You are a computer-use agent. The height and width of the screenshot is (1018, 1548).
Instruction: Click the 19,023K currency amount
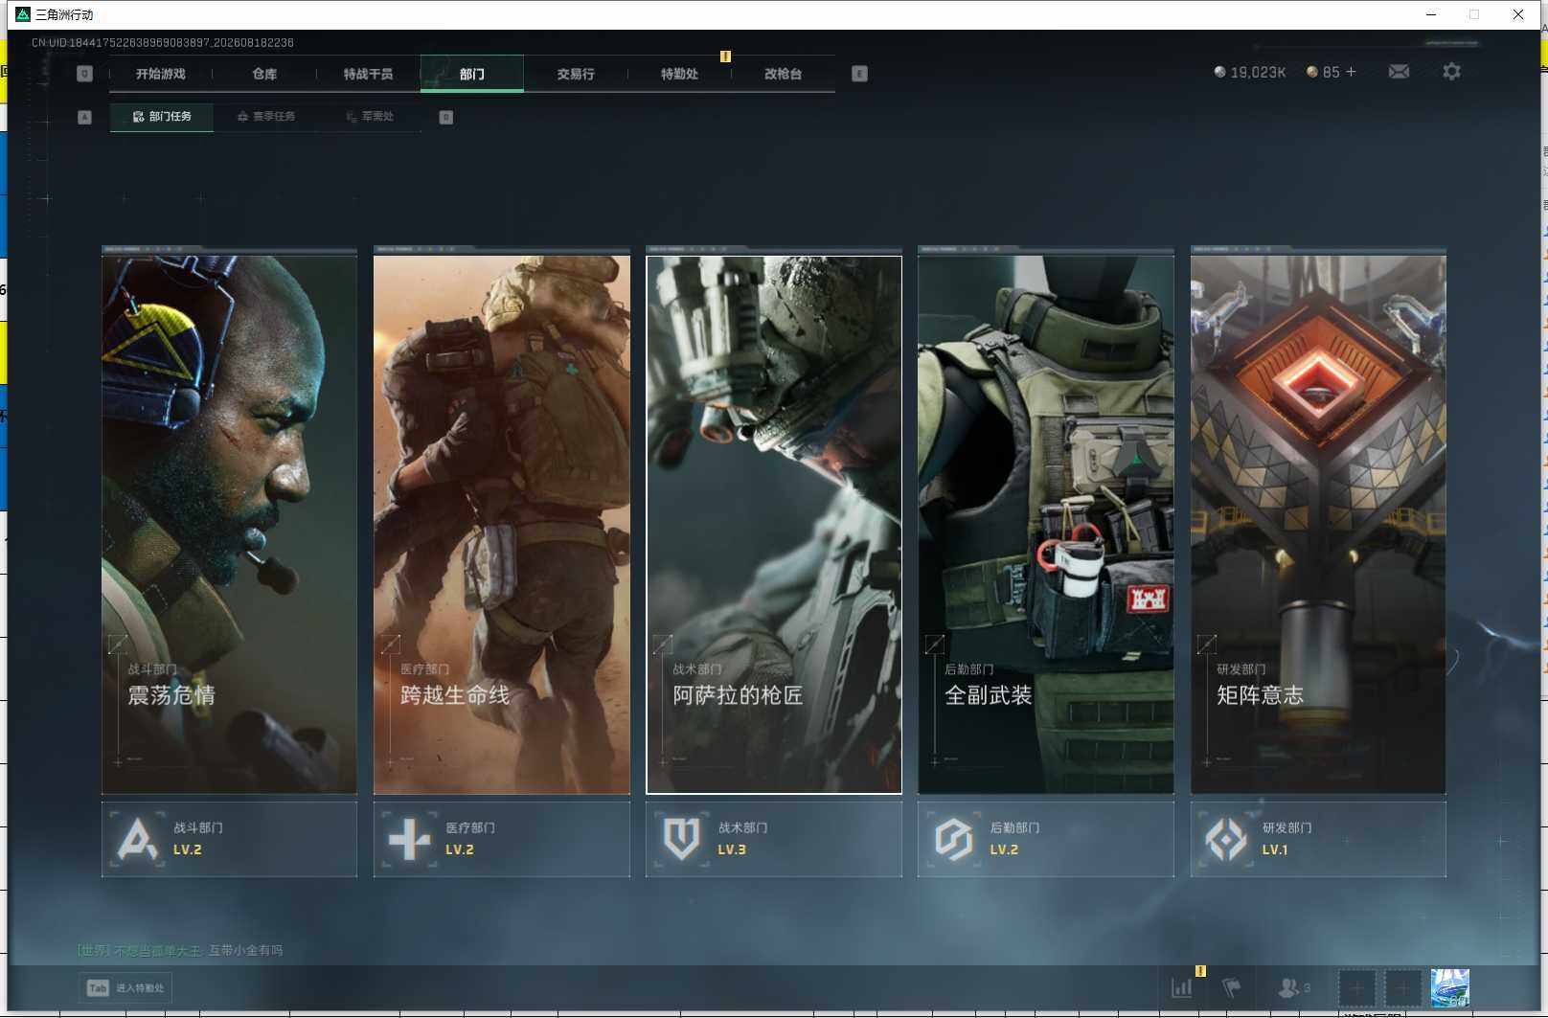click(1259, 72)
